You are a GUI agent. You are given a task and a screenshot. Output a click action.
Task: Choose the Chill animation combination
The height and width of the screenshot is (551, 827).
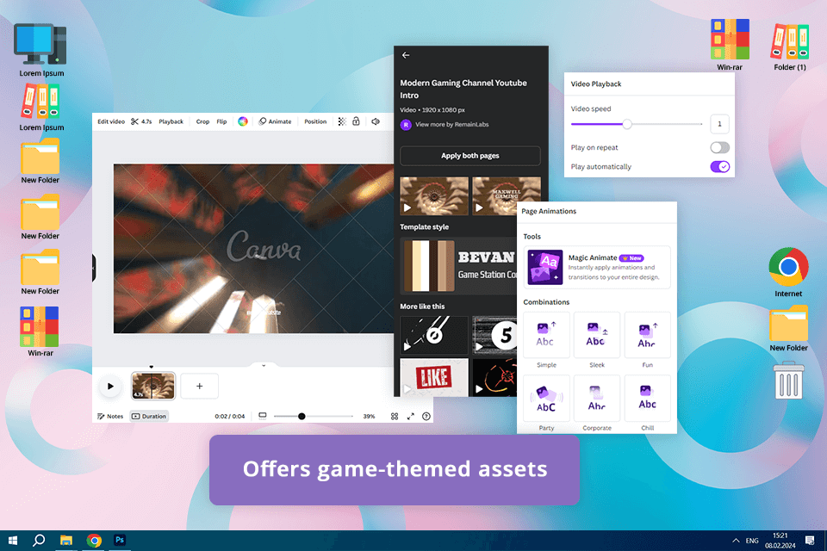(x=648, y=398)
